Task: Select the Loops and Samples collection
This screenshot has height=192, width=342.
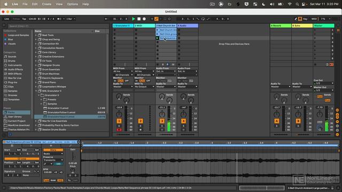Action: 18,35
